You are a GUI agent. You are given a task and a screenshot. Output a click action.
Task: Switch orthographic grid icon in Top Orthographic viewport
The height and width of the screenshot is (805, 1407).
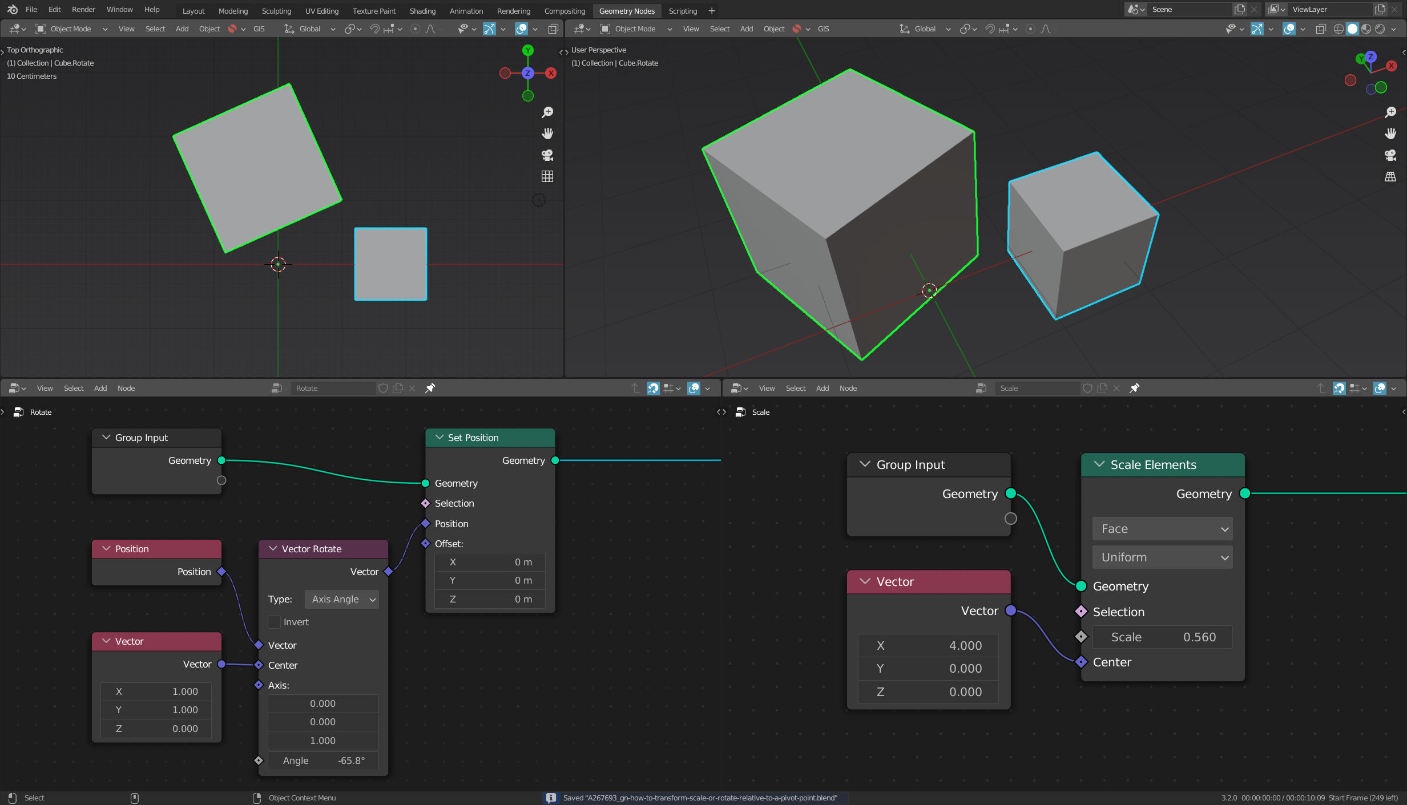click(x=547, y=176)
